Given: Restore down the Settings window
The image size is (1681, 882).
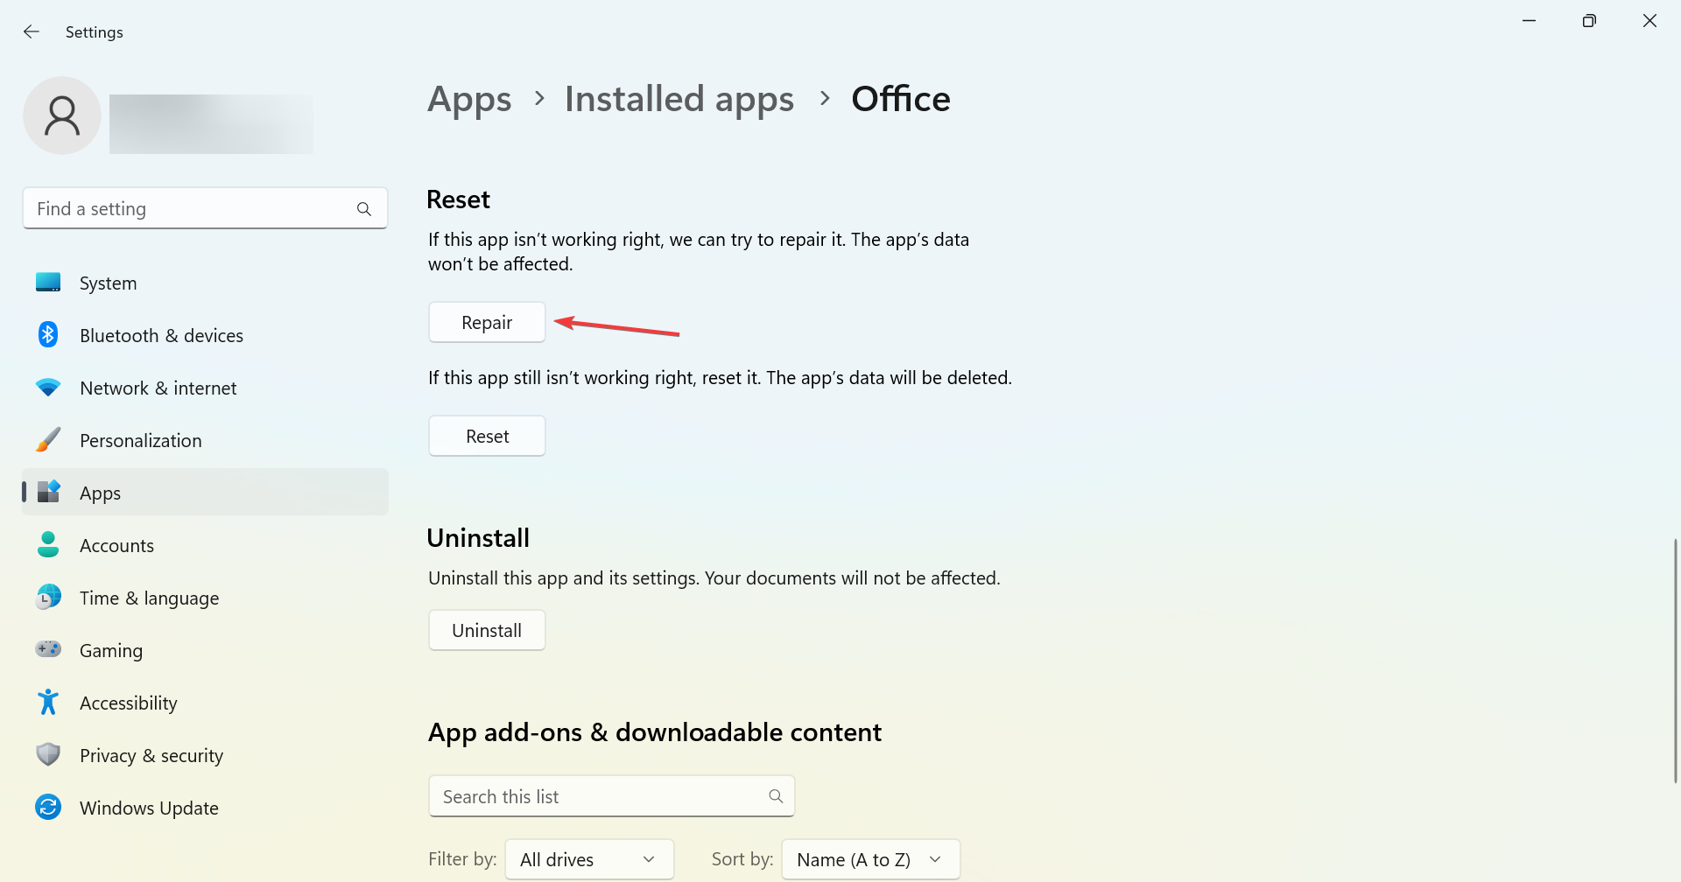Looking at the screenshot, I should (1589, 21).
